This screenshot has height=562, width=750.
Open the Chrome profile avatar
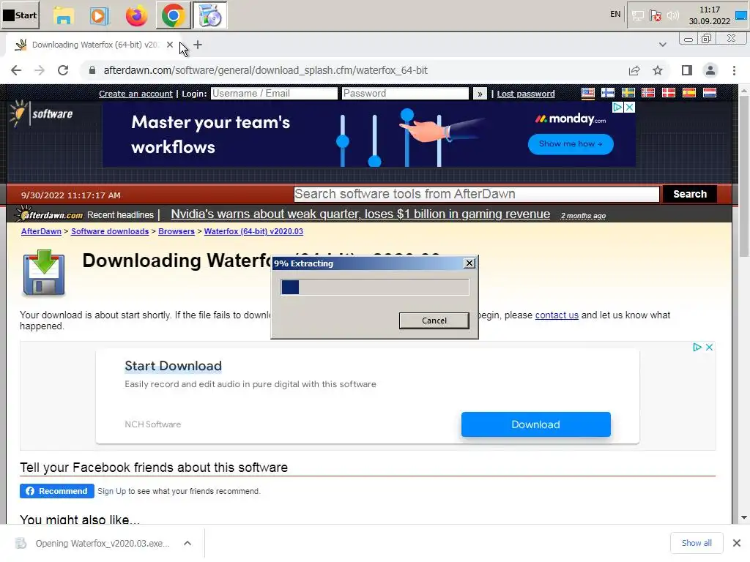click(x=710, y=70)
